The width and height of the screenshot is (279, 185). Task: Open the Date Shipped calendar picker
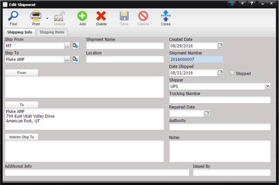tap(220, 72)
